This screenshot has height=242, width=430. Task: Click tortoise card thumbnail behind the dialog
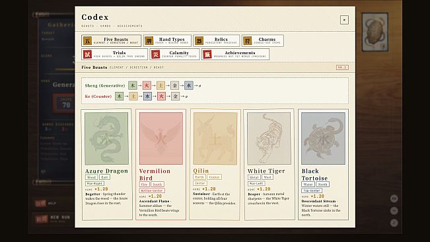(x=375, y=32)
